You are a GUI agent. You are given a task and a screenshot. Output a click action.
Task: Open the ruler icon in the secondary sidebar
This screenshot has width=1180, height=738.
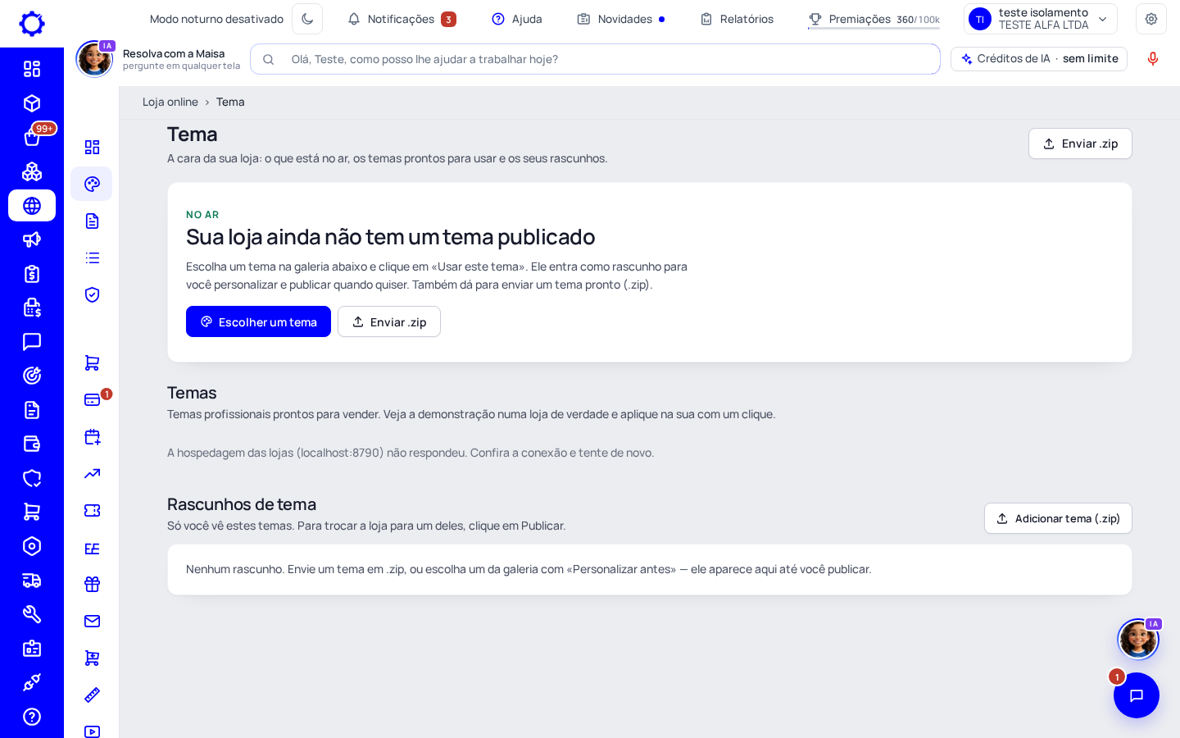[x=92, y=695]
